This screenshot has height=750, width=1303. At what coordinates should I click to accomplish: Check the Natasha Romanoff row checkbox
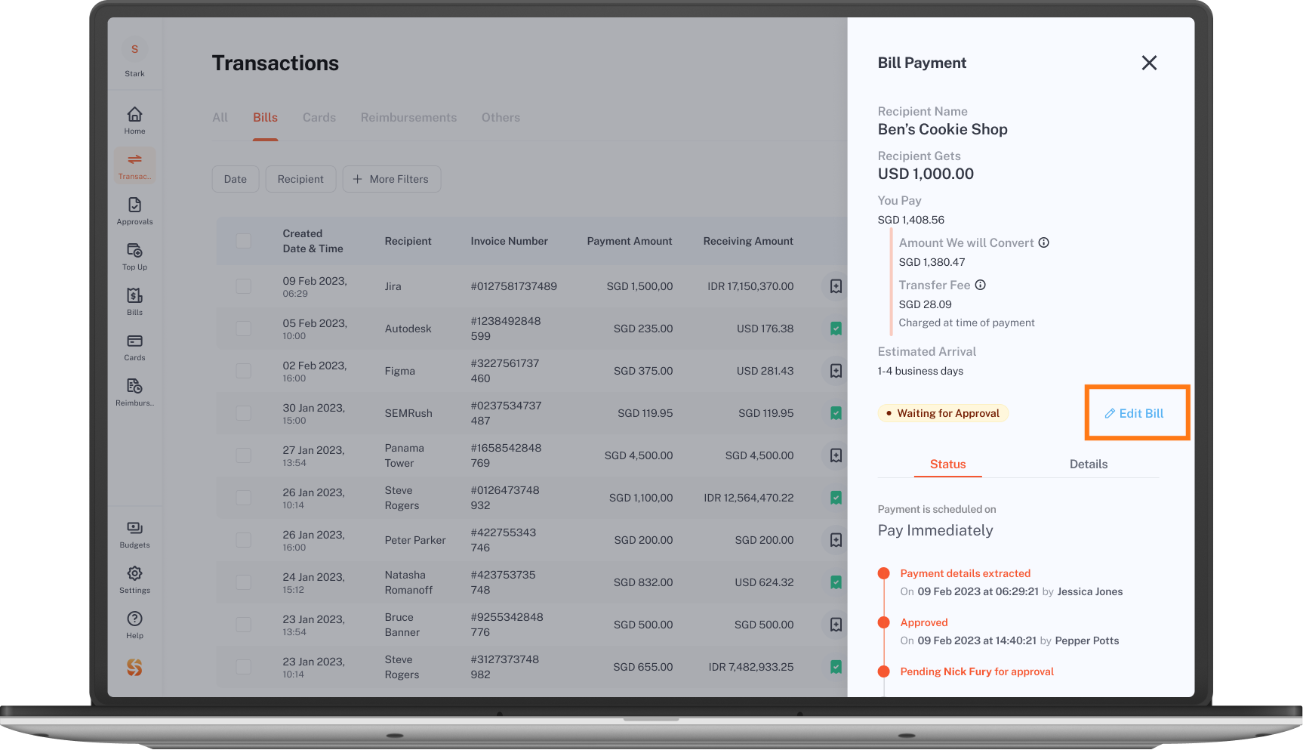coord(243,582)
